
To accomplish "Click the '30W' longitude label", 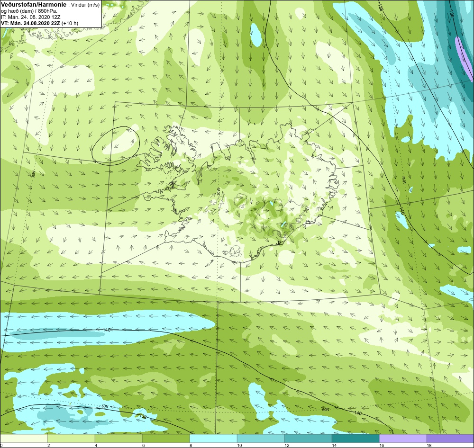I will pos(34,174).
